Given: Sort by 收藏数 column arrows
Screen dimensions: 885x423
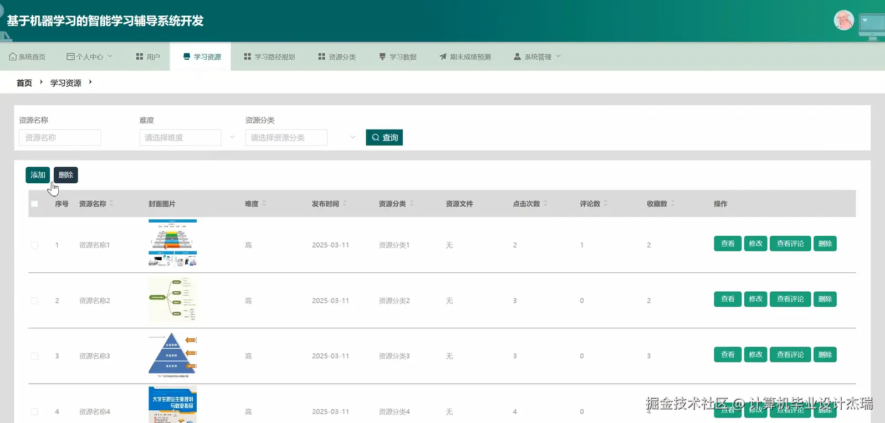Looking at the screenshot, I should 673,203.
